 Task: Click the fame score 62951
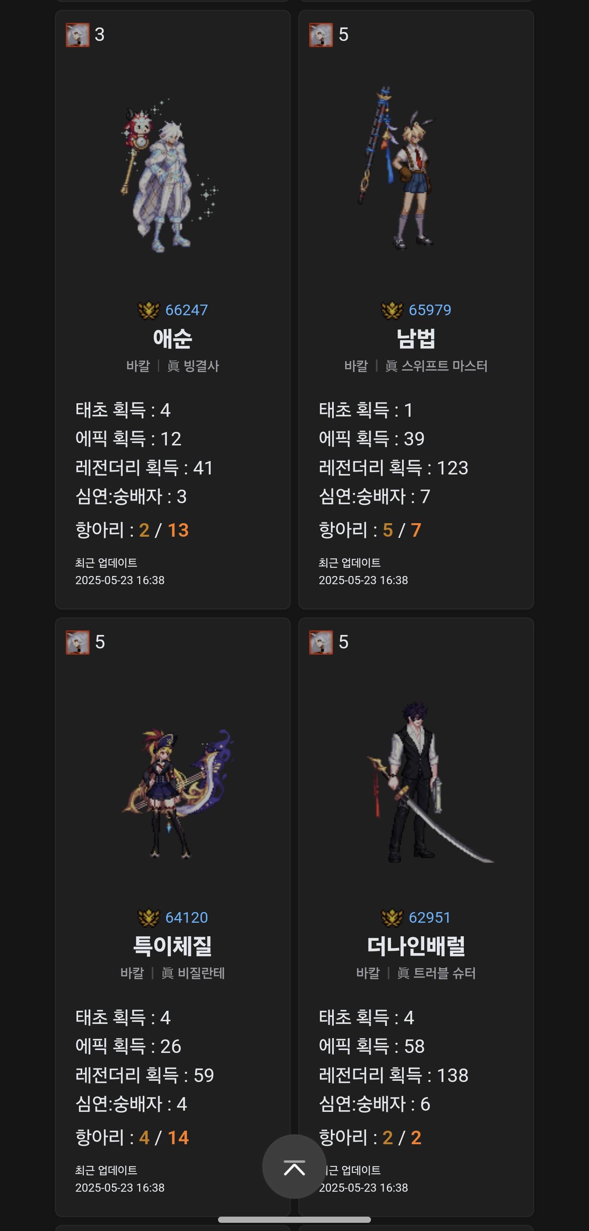(430, 917)
